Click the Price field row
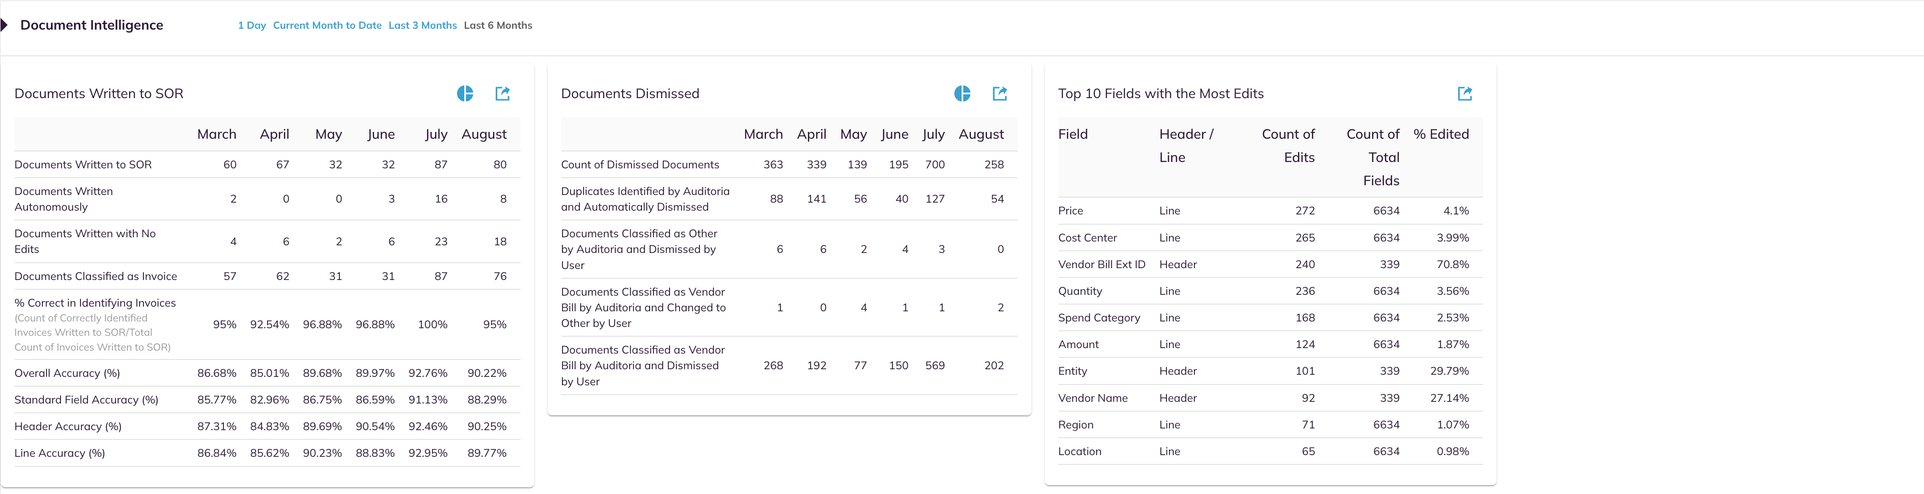1924x494 pixels. click(1271, 211)
